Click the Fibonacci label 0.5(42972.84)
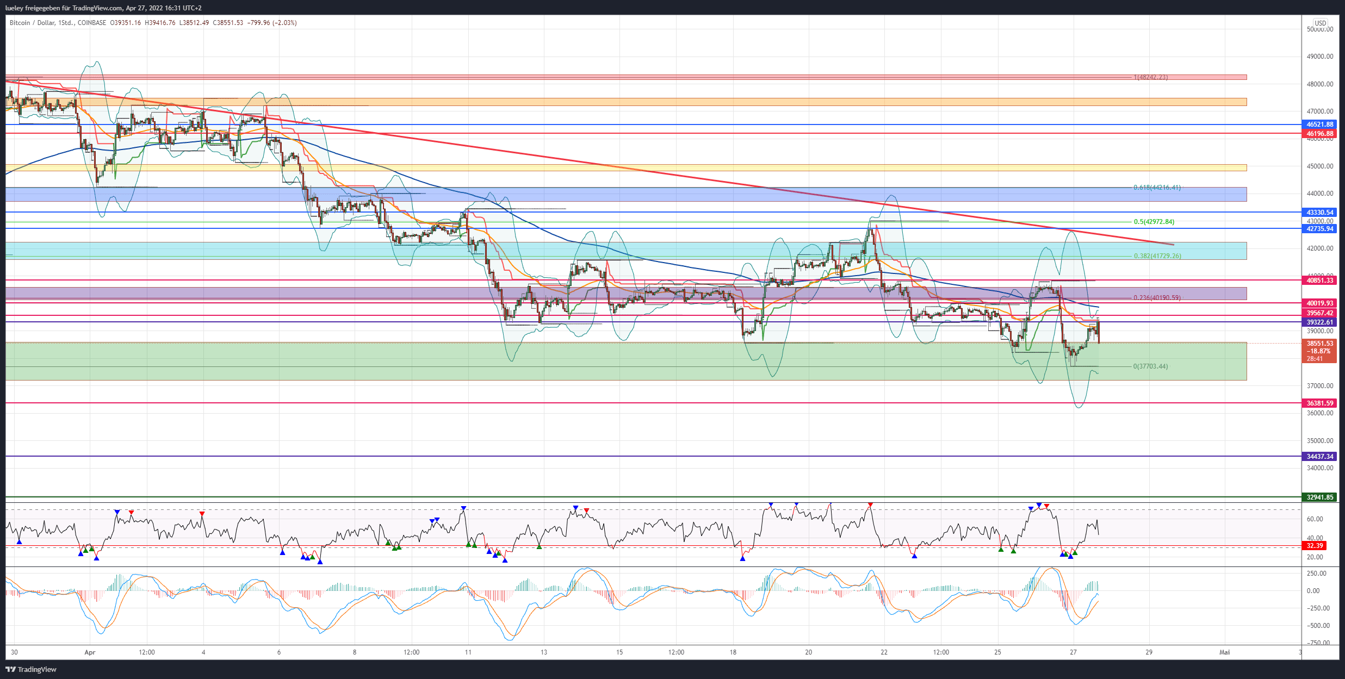 (x=1154, y=222)
